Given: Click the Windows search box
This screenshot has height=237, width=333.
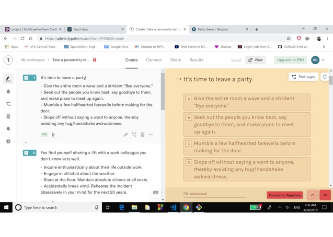Looking at the screenshot, I should click(57, 207).
